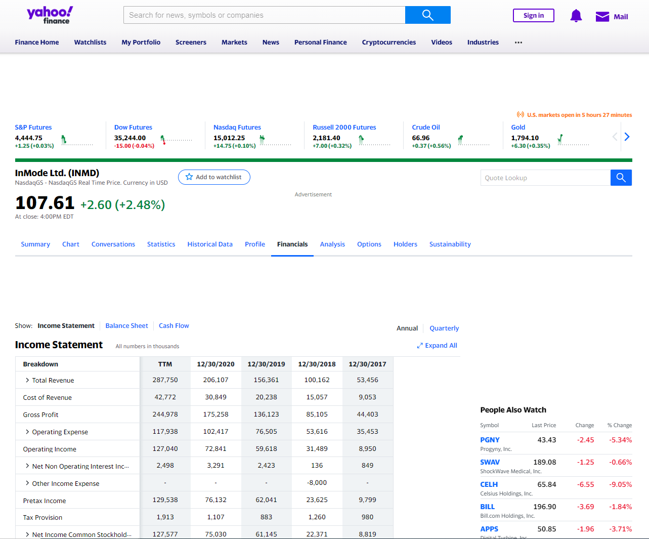Viewport: 649px width, 539px height.
Task: Open the Summary tab
Action: click(x=35, y=244)
